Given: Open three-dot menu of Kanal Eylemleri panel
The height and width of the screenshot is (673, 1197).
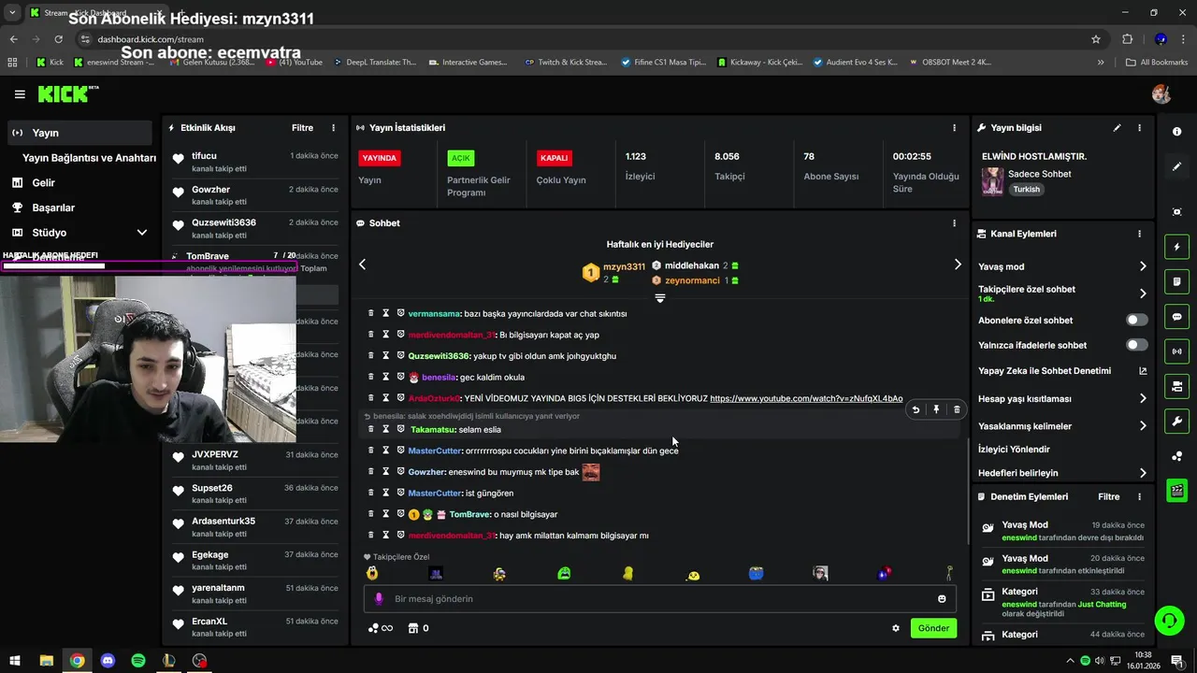Looking at the screenshot, I should (x=1139, y=234).
